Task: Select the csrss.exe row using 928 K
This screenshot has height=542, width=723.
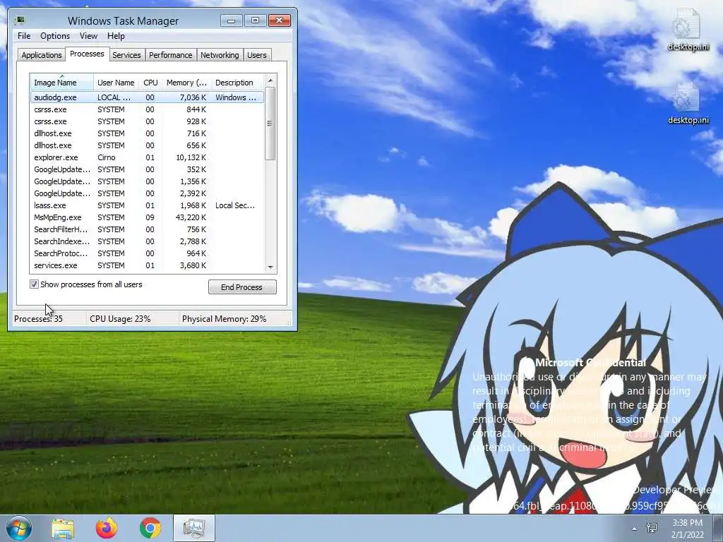Action: click(147, 121)
